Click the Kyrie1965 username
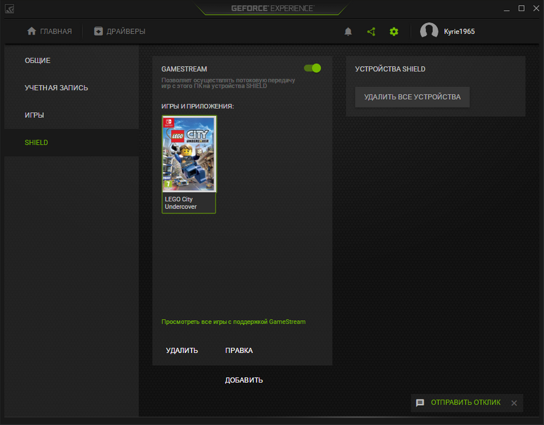This screenshot has width=544, height=425. [x=460, y=32]
